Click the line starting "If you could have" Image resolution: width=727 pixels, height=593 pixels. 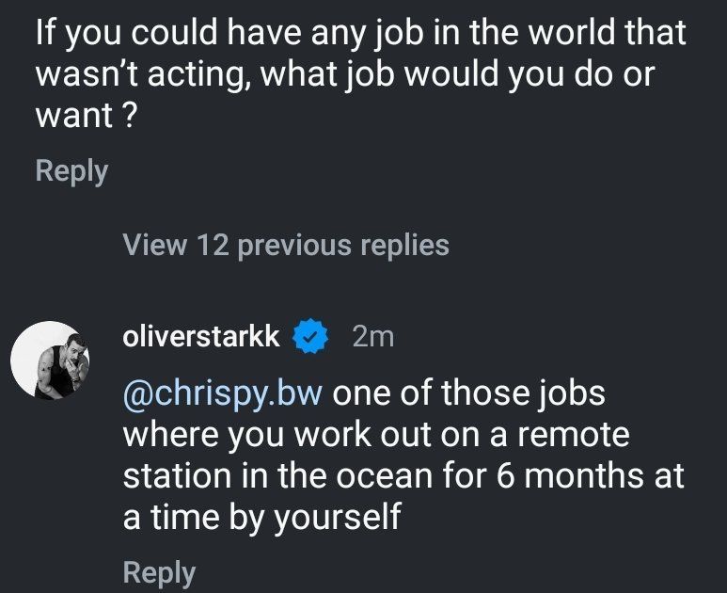point(360,34)
